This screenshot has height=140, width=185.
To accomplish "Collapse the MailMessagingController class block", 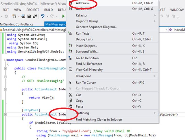I will [5, 68].
